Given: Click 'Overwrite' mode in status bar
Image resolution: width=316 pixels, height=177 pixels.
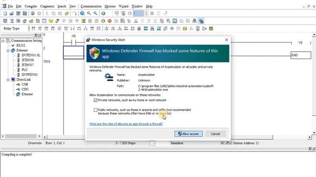Looking at the screenshot, I should (35, 143).
